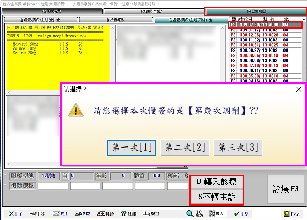Close the 請選擇 dialog

[x=299, y=89]
